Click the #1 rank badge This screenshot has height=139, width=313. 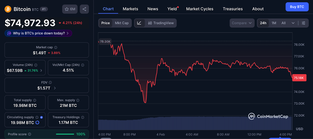click(x=44, y=9)
